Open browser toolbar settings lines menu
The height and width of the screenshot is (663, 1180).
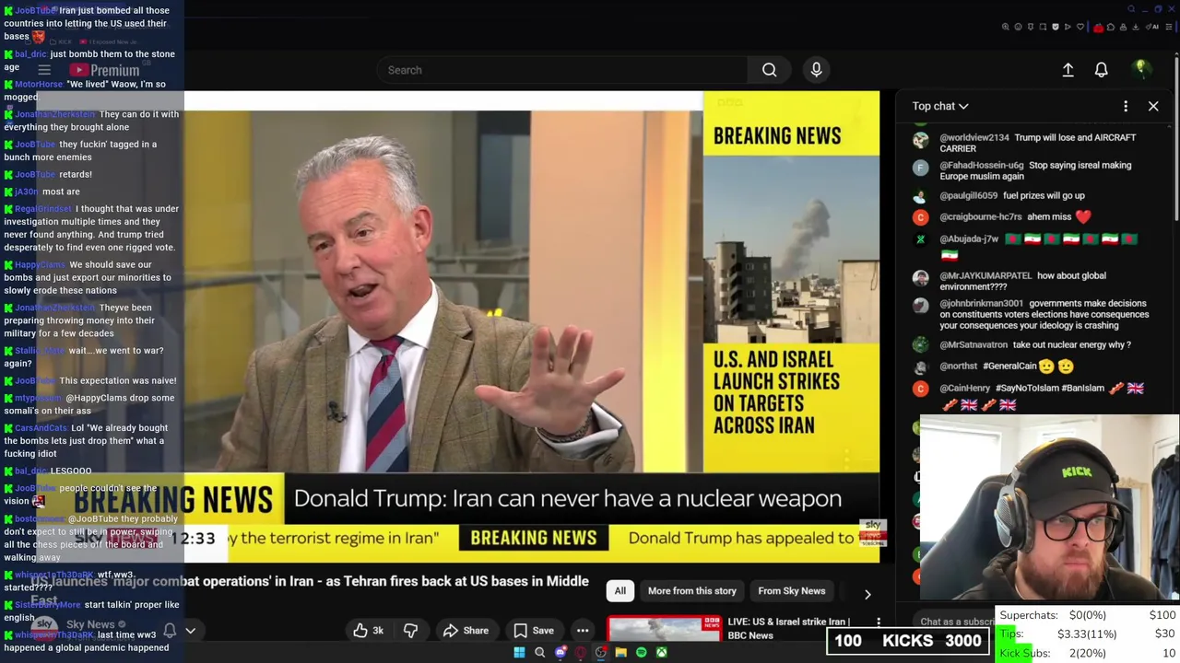pos(1169,27)
